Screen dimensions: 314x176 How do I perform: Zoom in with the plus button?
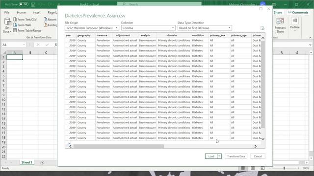click(x=298, y=168)
